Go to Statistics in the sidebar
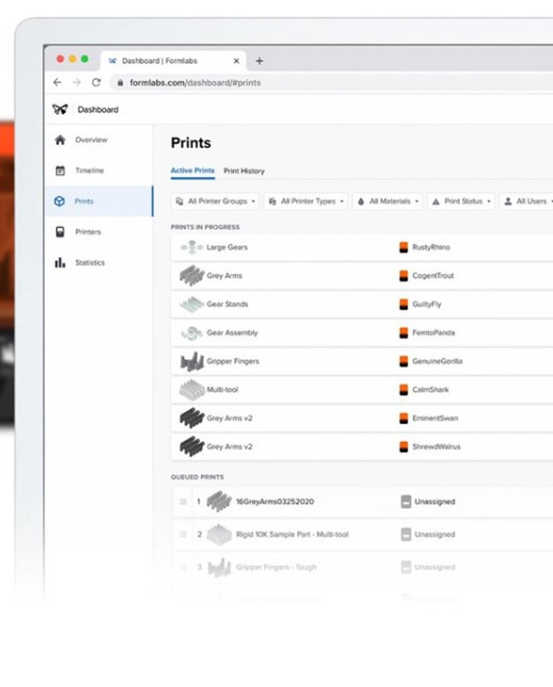The image size is (553, 687). (90, 262)
